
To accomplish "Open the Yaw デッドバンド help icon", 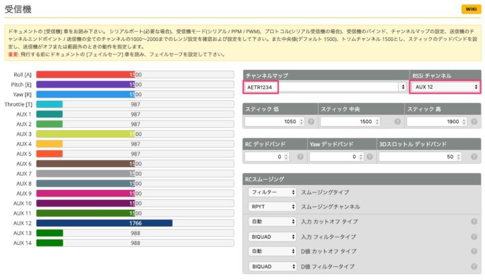I will (368, 156).
